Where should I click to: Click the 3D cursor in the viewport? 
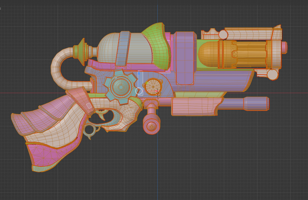[158, 92]
